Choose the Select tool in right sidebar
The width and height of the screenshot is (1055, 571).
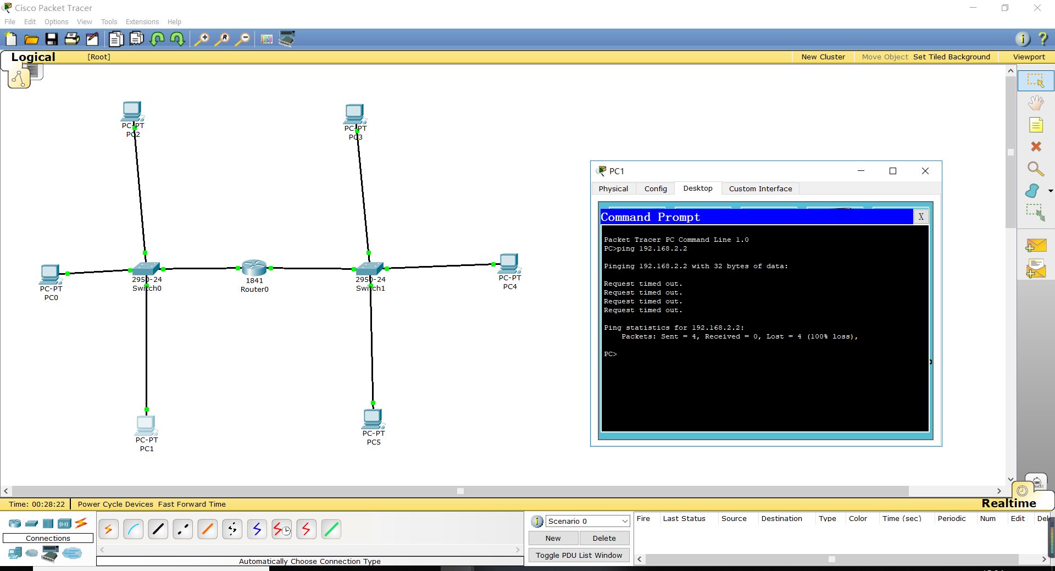point(1036,81)
